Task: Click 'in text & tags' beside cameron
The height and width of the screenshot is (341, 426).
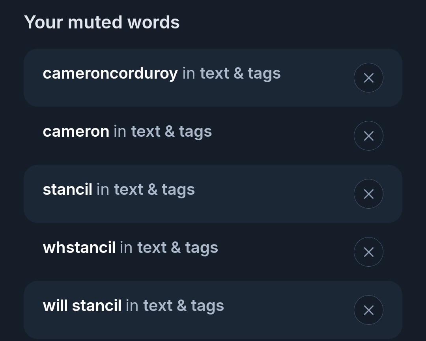Action: click(x=163, y=132)
